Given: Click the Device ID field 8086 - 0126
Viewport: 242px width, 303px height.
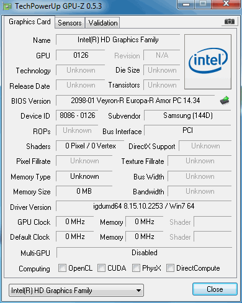Looking at the screenshot, I should (x=77, y=115).
